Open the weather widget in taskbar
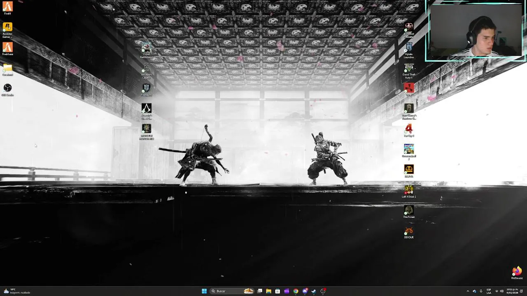Screen dimensions: 527x296 17,291
